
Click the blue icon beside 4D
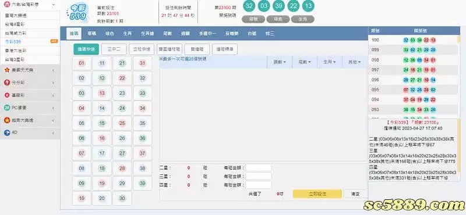click(7, 133)
